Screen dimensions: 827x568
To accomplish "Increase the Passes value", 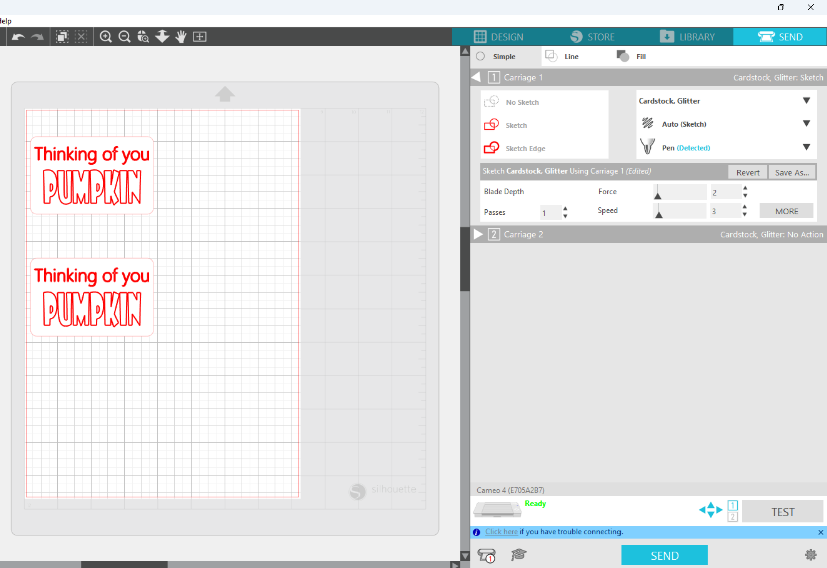I will 565,208.
